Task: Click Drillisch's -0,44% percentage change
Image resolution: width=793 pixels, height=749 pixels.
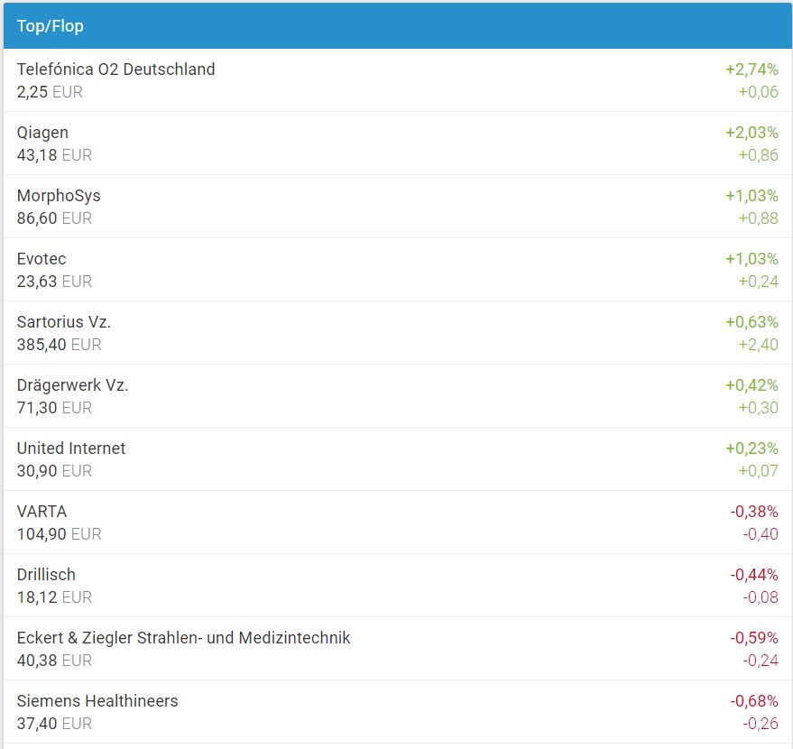Action: [754, 575]
